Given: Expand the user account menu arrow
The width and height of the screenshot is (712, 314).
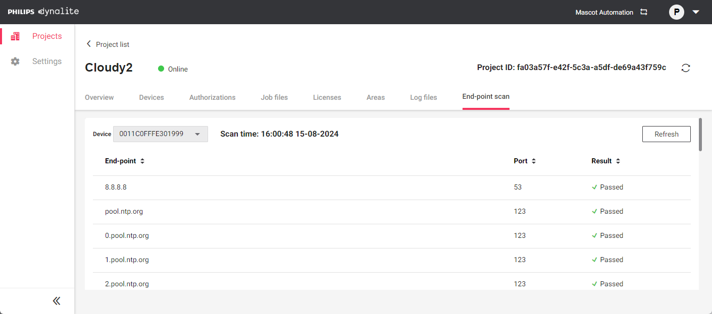Looking at the screenshot, I should [x=696, y=12].
